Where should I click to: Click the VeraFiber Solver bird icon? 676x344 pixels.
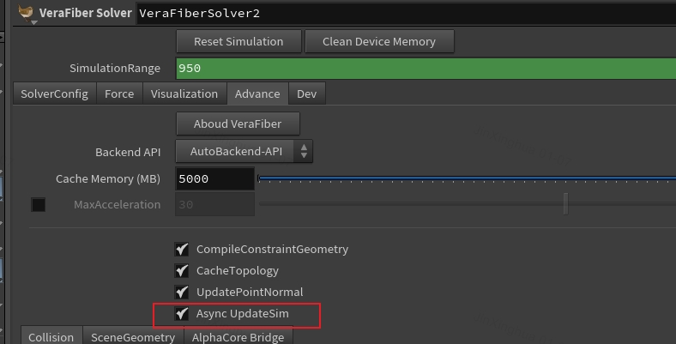pyautogui.click(x=27, y=12)
